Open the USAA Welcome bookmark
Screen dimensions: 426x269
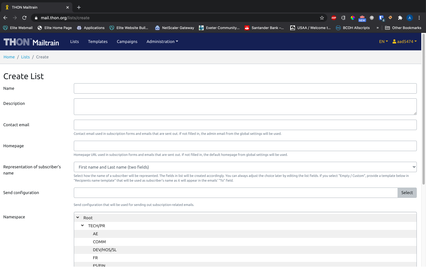coord(310,28)
